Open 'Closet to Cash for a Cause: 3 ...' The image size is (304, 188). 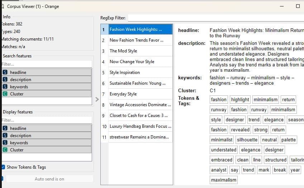(140, 116)
